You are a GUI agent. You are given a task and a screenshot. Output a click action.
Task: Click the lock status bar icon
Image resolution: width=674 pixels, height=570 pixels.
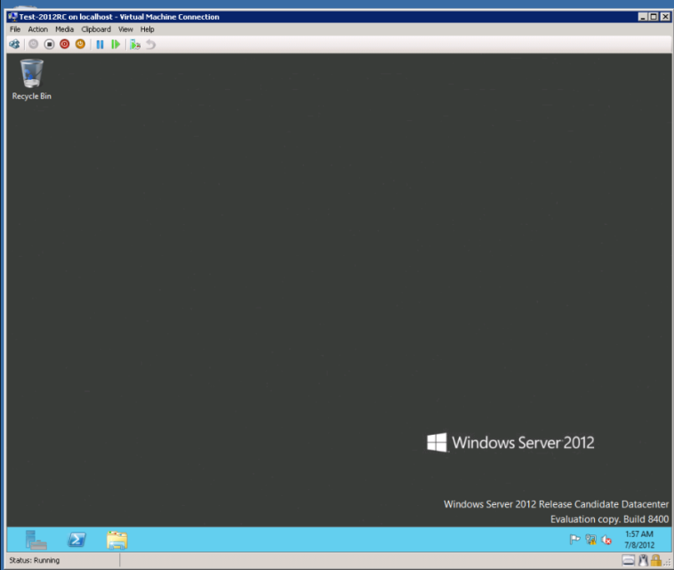656,560
